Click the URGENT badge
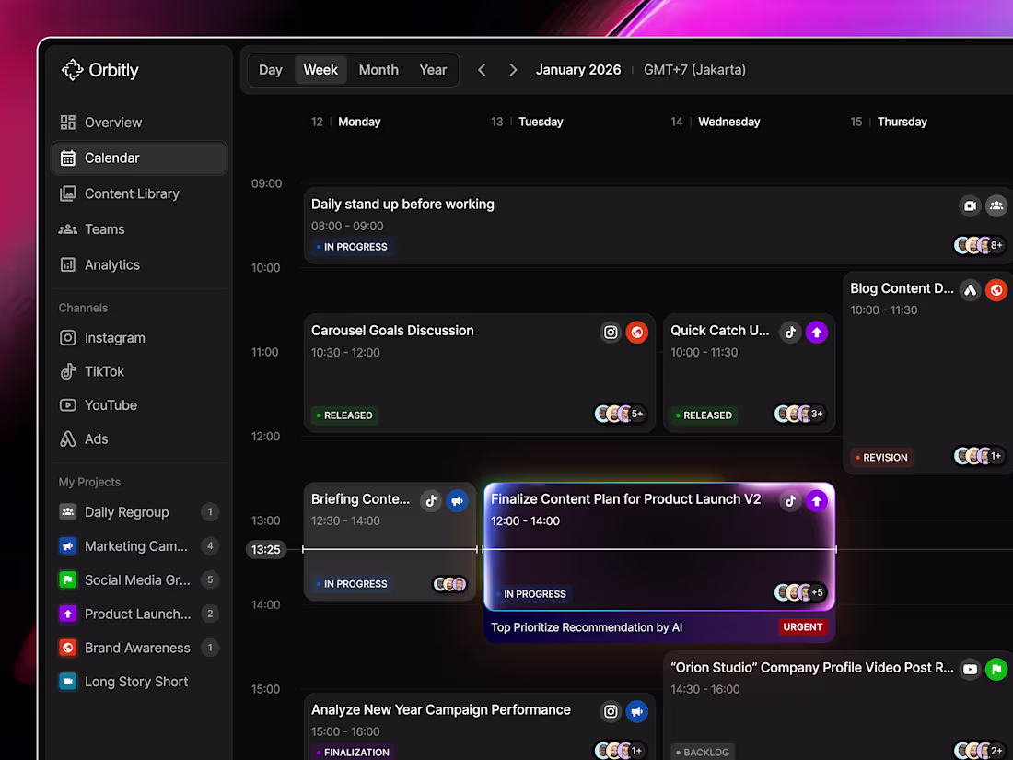 [x=802, y=626]
